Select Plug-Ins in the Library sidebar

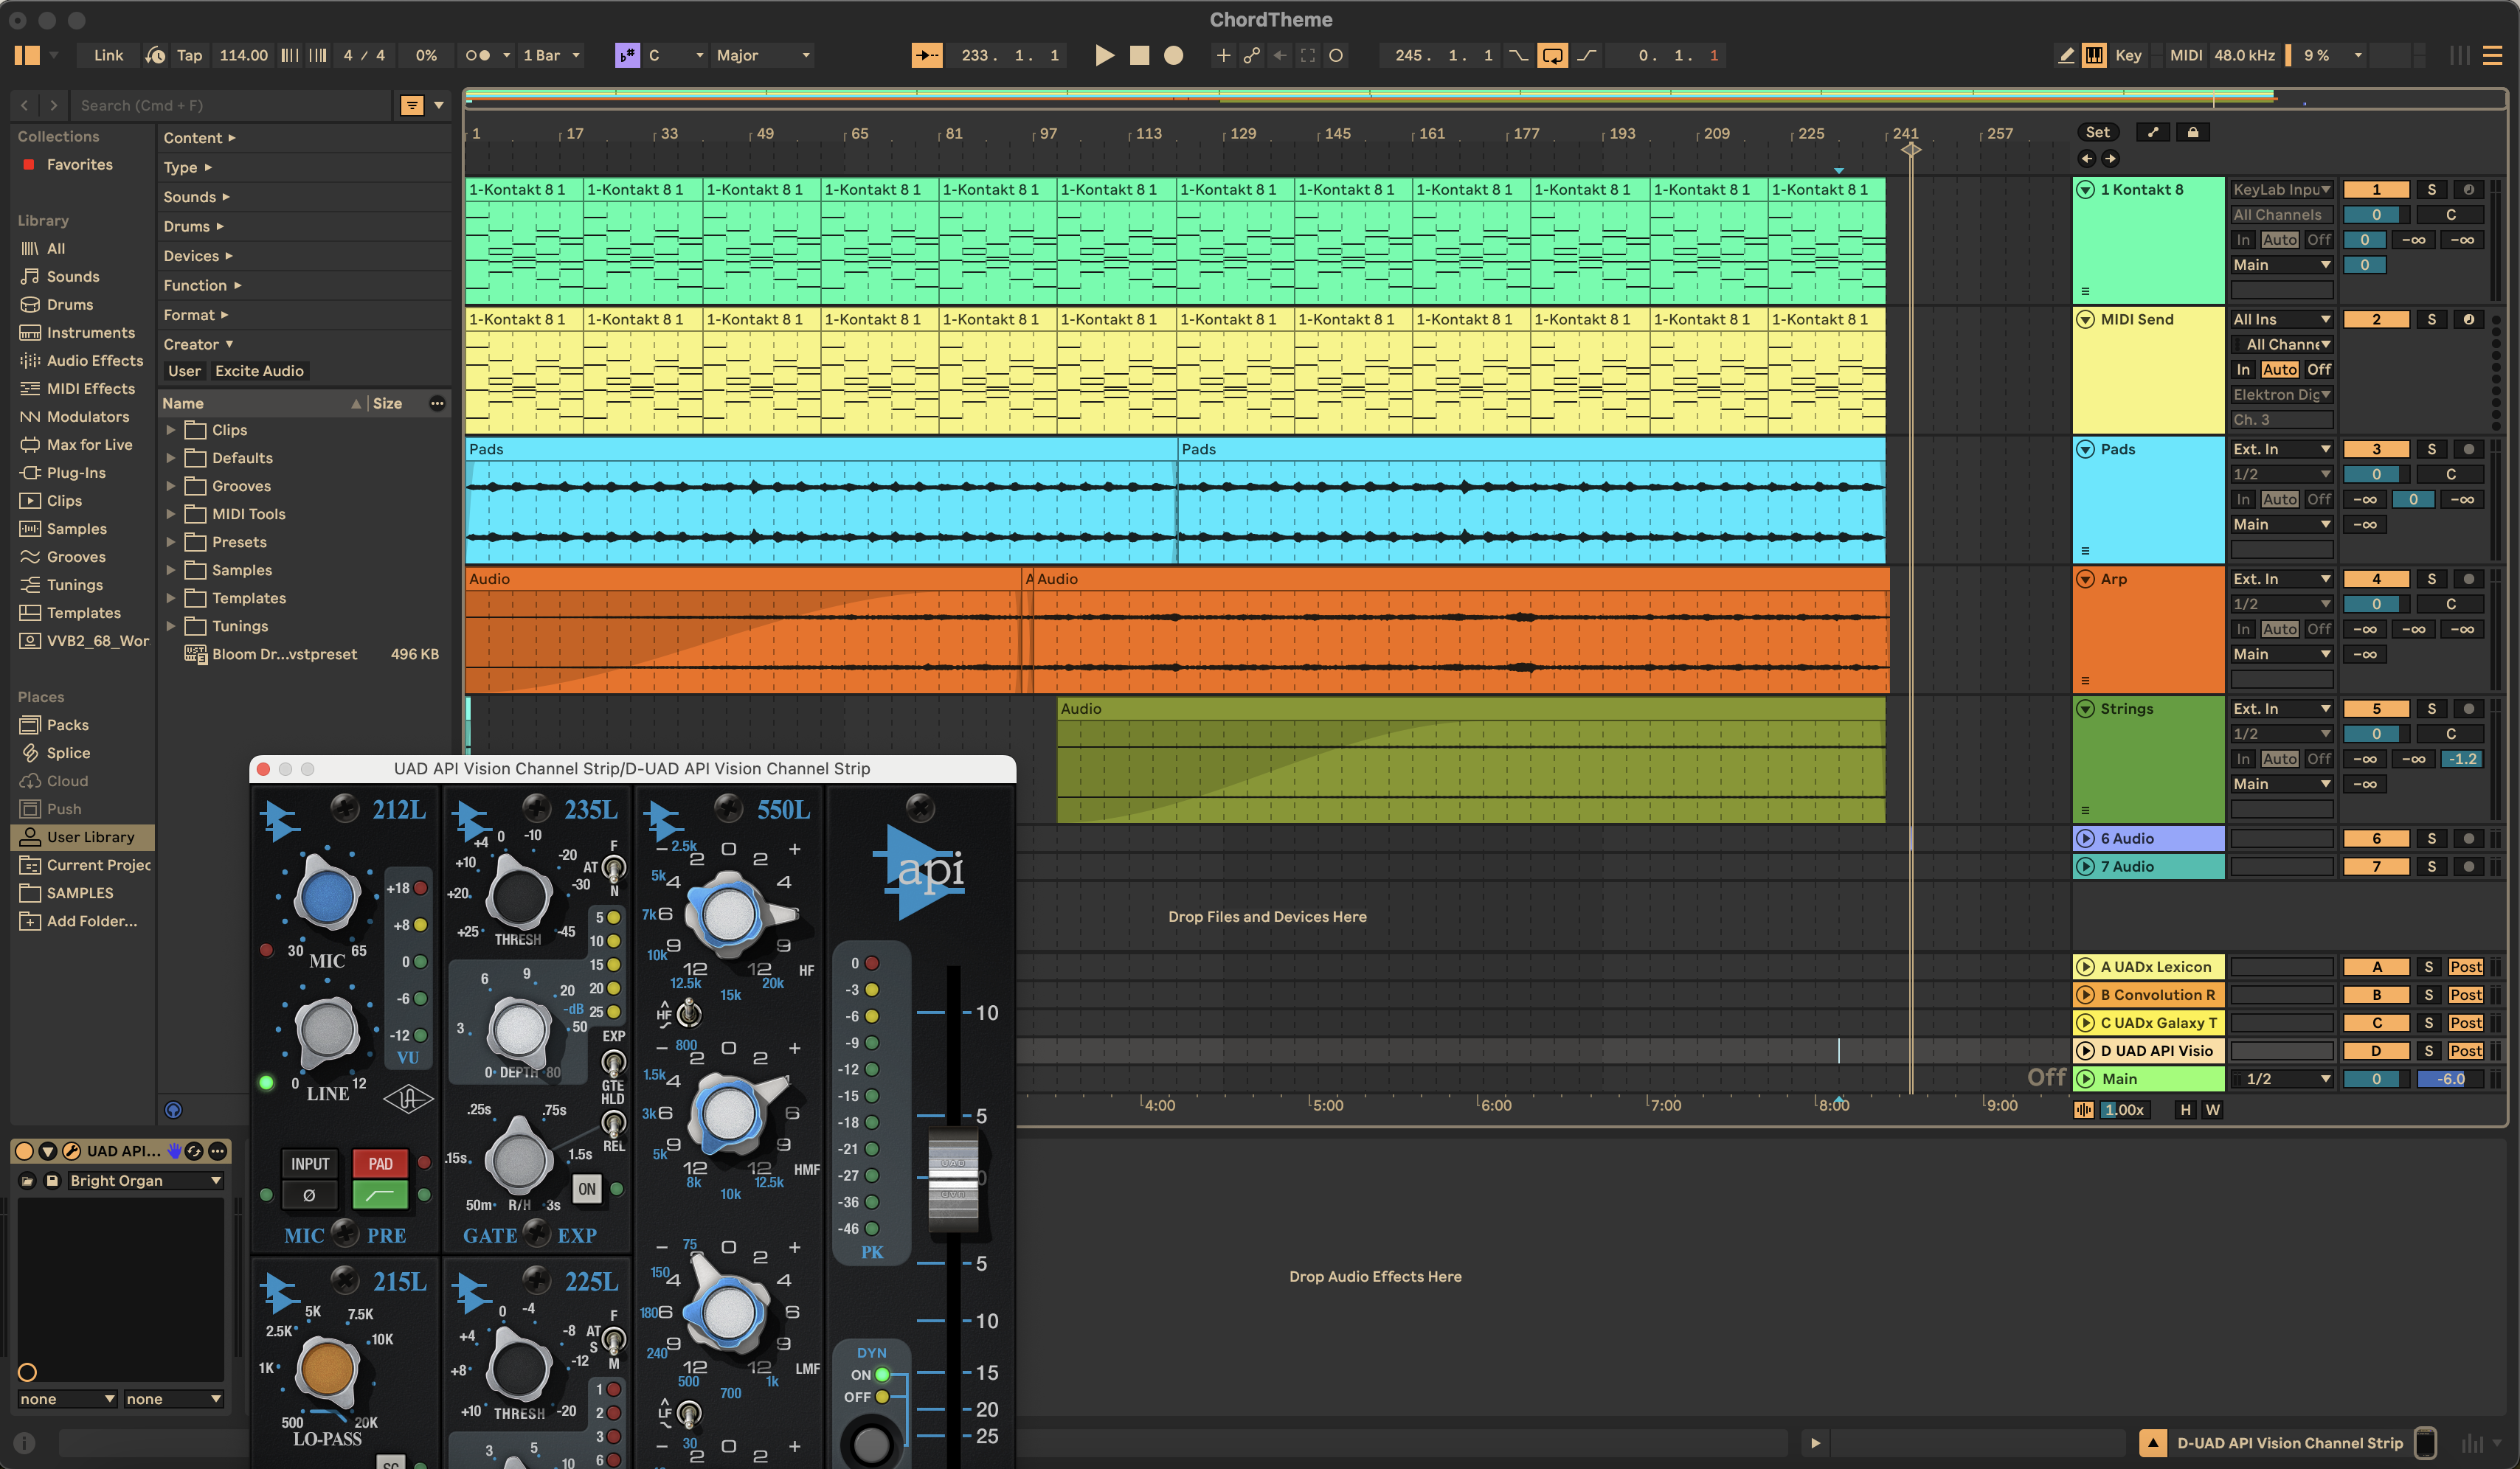click(76, 473)
